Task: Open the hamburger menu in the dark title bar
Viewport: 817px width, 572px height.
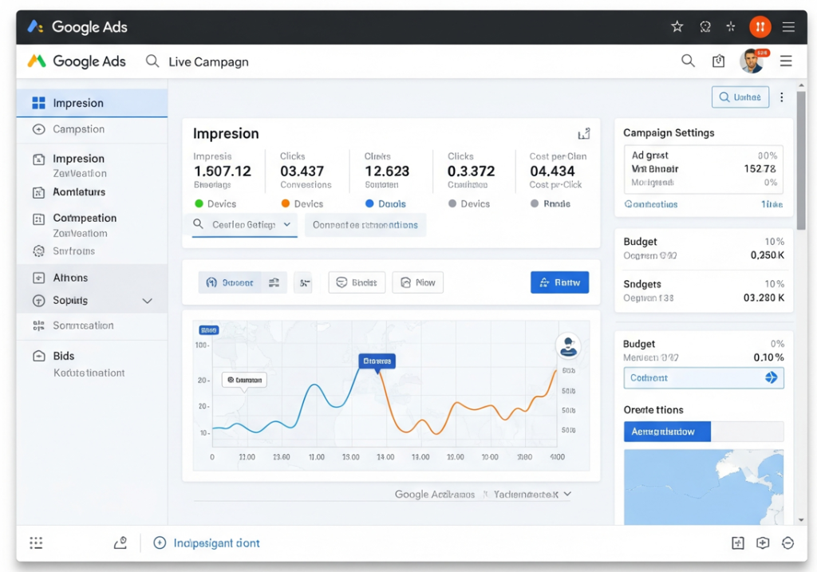Action: (x=788, y=26)
